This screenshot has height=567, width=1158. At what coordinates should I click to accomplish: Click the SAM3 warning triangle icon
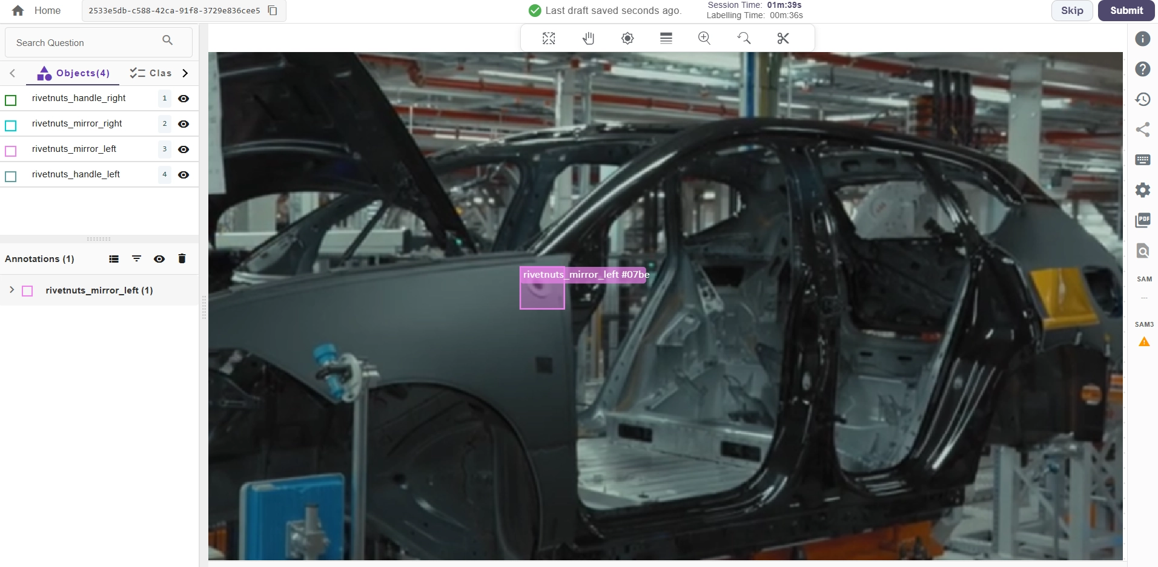tap(1143, 342)
